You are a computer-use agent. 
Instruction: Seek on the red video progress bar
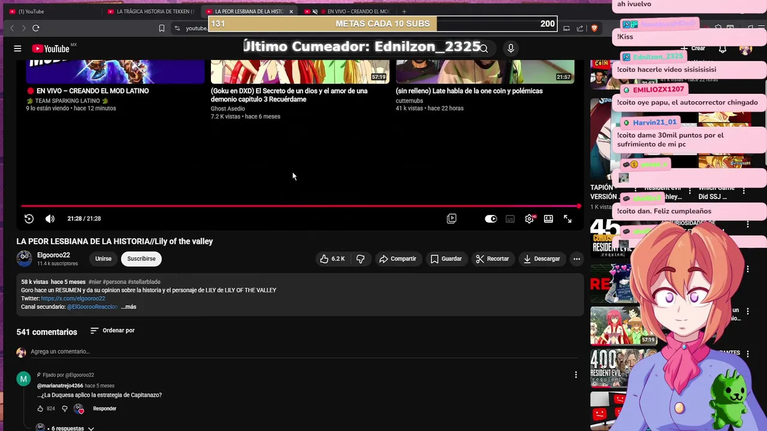point(300,206)
